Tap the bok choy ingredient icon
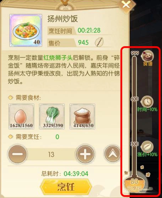Image resolution: width=162 pixels, height=198 pixels. pos(52,117)
